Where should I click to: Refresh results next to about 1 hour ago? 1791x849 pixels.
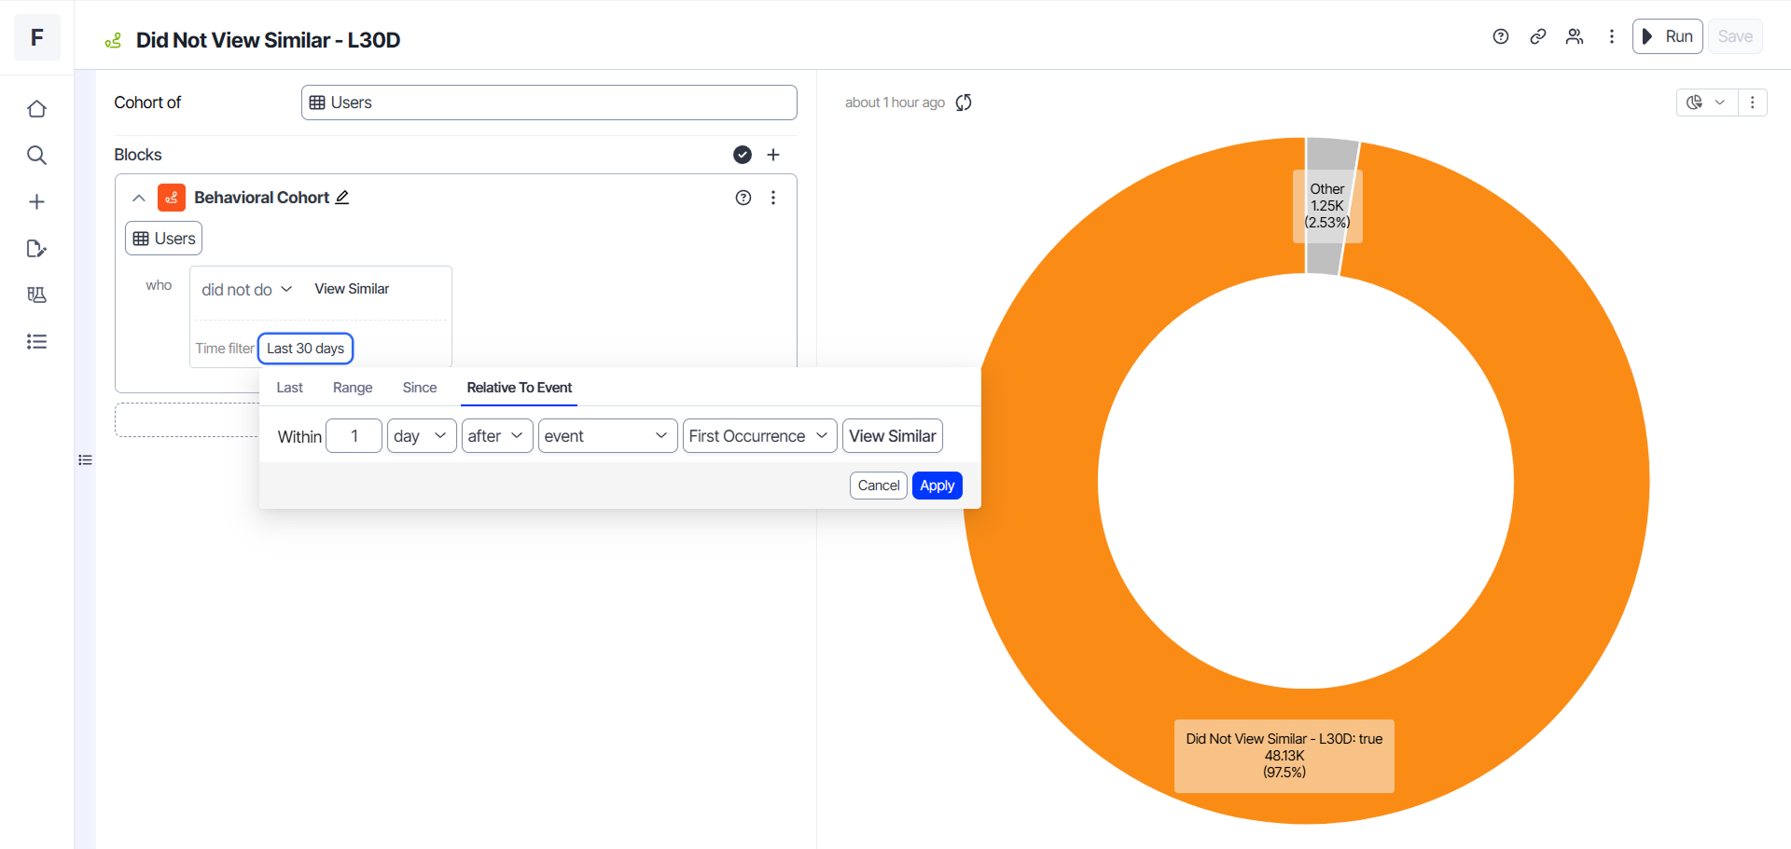click(x=964, y=103)
